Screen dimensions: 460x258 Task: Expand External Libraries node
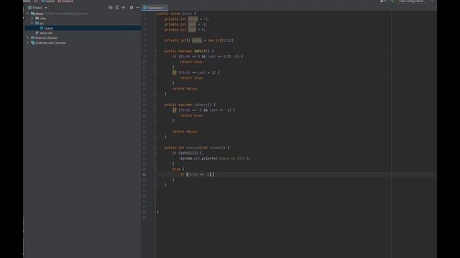[x=28, y=38]
